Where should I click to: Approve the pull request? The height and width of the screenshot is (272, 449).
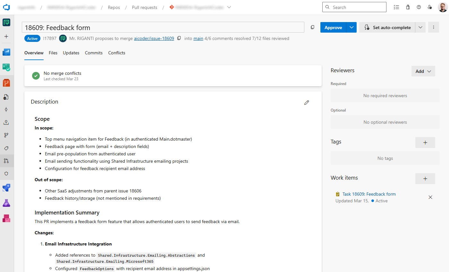click(333, 27)
